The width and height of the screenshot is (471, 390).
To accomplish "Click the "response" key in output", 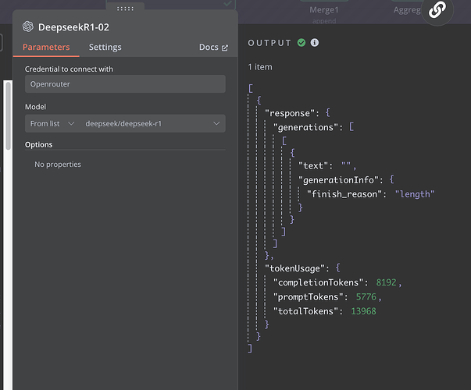I will tap(290, 113).
